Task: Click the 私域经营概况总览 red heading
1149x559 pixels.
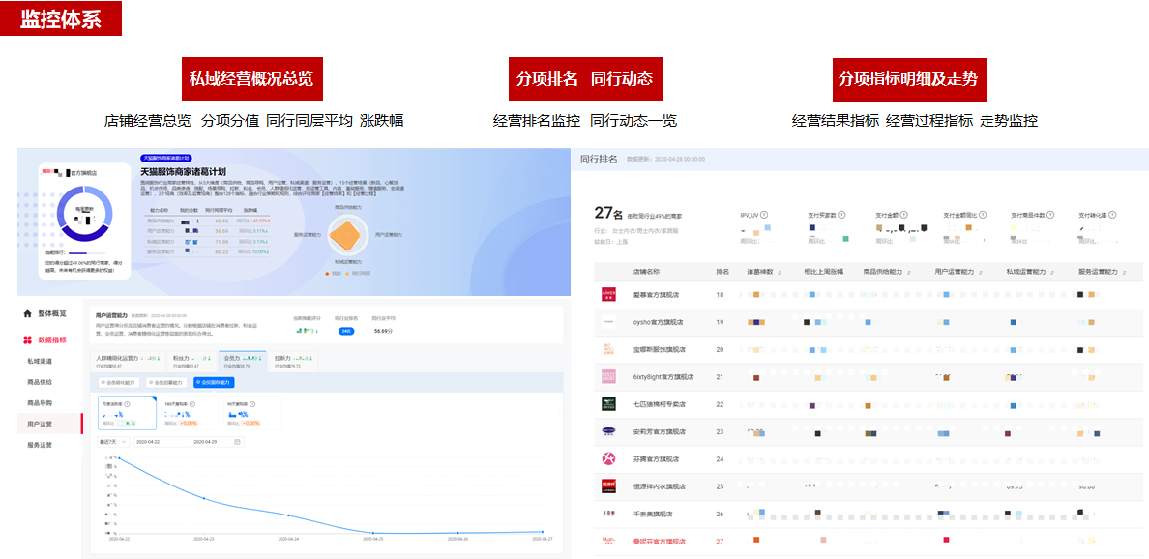Action: (x=252, y=79)
